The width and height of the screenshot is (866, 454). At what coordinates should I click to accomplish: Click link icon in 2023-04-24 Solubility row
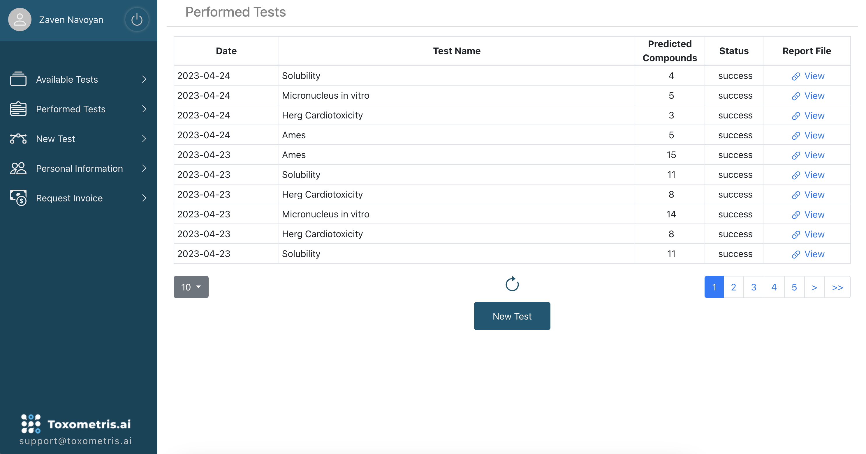[x=796, y=76]
